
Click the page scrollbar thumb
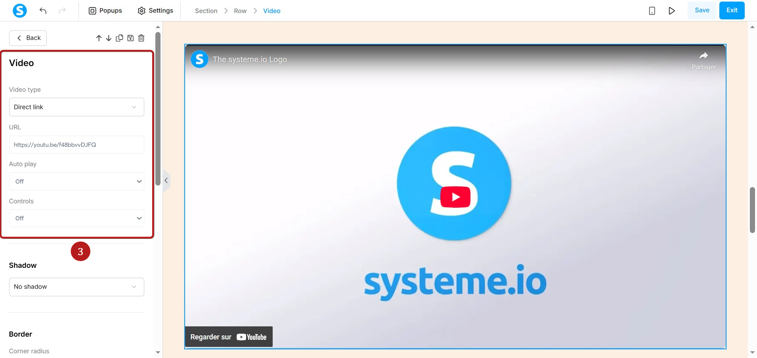pyautogui.click(x=752, y=210)
